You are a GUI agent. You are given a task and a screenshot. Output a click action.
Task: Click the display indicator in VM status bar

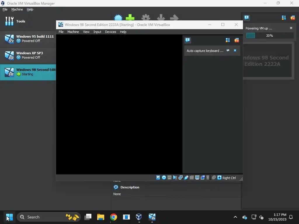point(197,178)
